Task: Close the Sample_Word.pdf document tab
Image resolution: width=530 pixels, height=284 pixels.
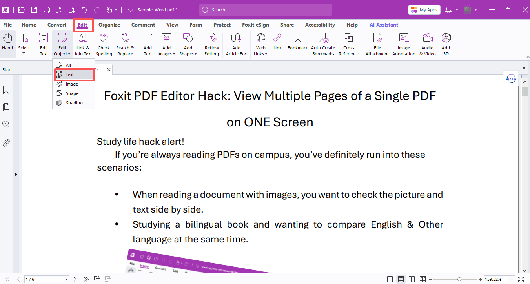Action: (x=109, y=70)
